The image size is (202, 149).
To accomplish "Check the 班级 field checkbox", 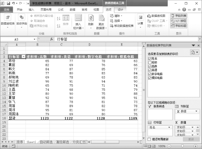I will click(149, 63).
